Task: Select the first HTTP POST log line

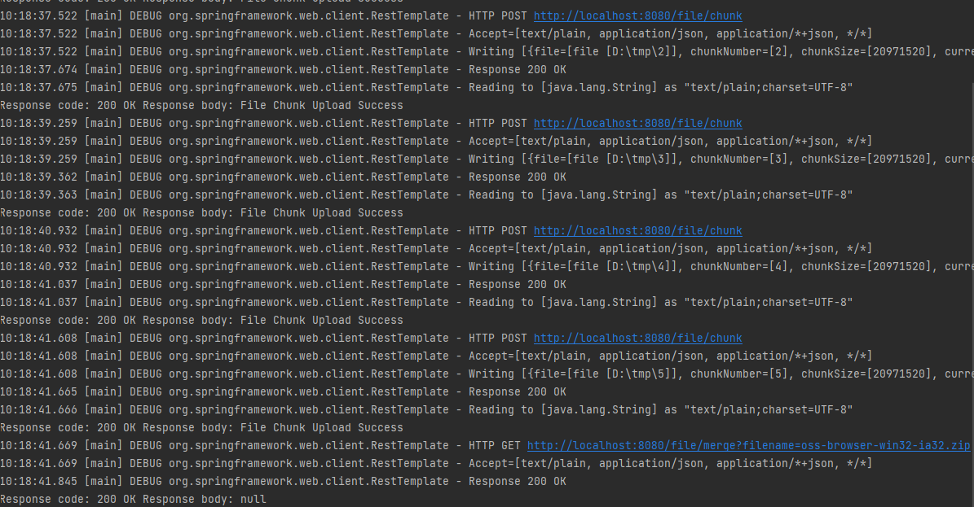Action: pyautogui.click(x=326, y=15)
